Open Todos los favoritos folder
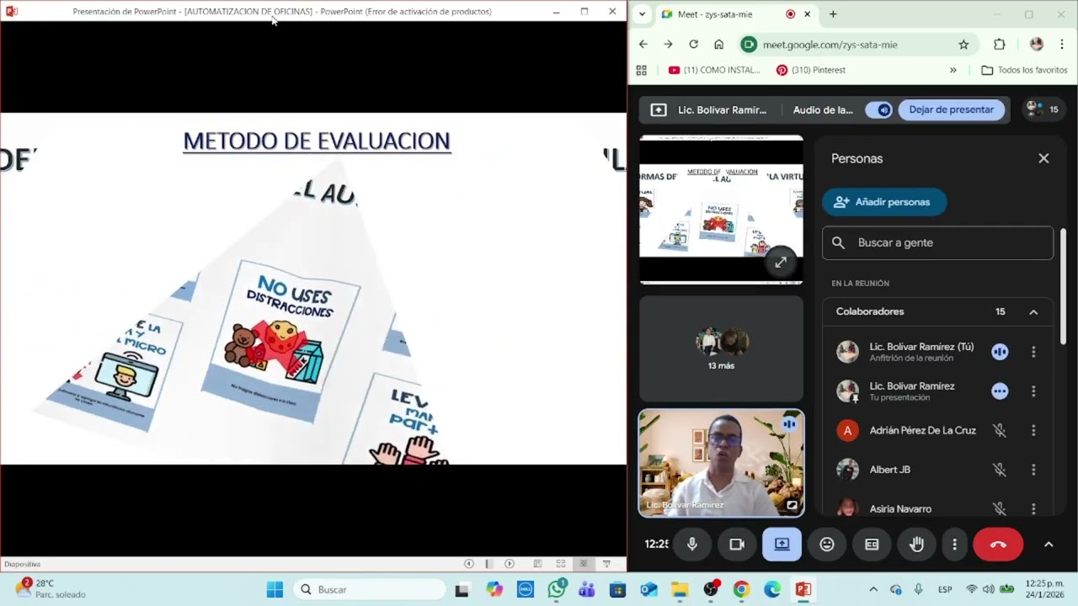Image resolution: width=1078 pixels, height=606 pixels. (x=1025, y=70)
